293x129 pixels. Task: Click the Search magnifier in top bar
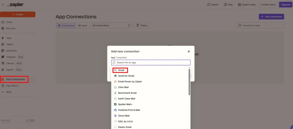click(x=209, y=5)
